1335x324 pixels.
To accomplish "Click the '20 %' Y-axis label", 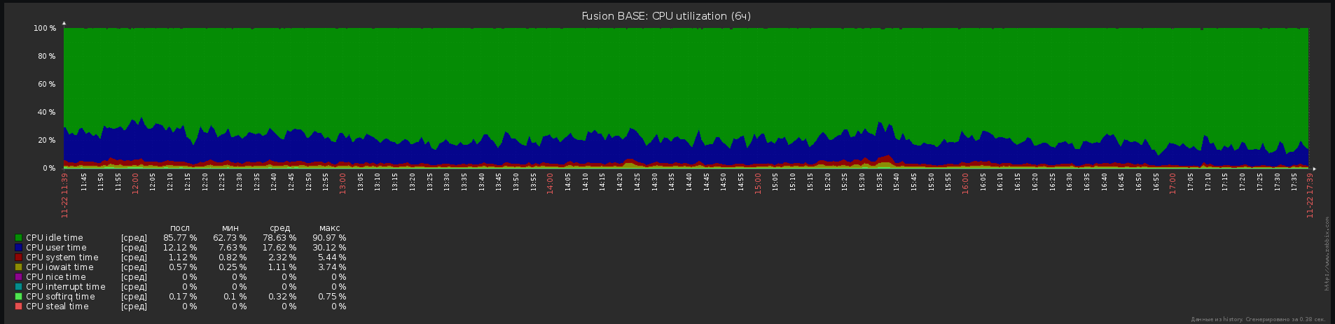I will click(46, 141).
